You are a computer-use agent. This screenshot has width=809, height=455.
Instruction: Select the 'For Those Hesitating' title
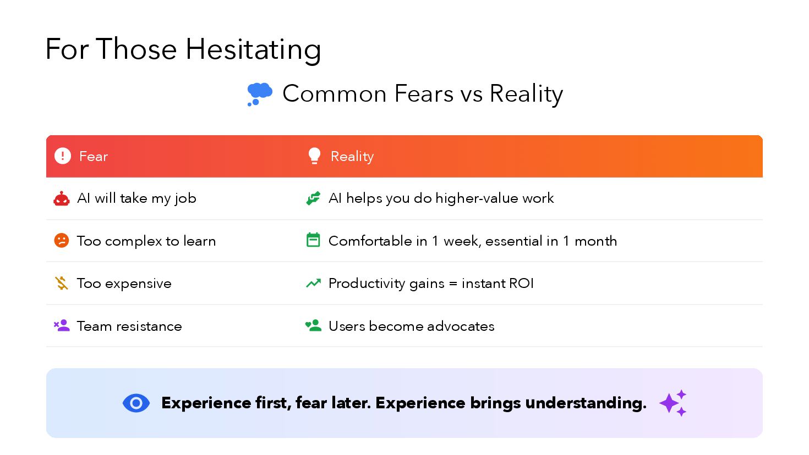click(x=183, y=49)
